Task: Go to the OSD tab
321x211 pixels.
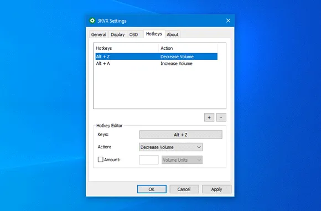Action: (x=133, y=34)
